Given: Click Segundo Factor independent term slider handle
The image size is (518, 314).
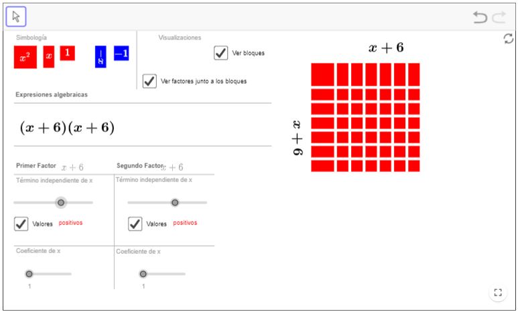Looking at the screenshot, I should (175, 202).
